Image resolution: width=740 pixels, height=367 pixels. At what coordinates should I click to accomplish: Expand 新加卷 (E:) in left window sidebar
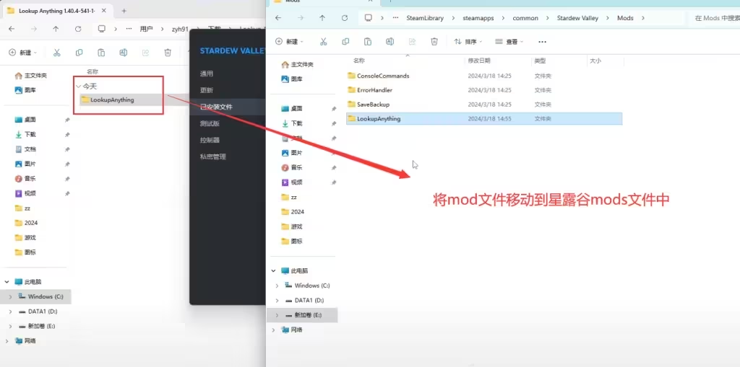pyautogui.click(x=10, y=326)
